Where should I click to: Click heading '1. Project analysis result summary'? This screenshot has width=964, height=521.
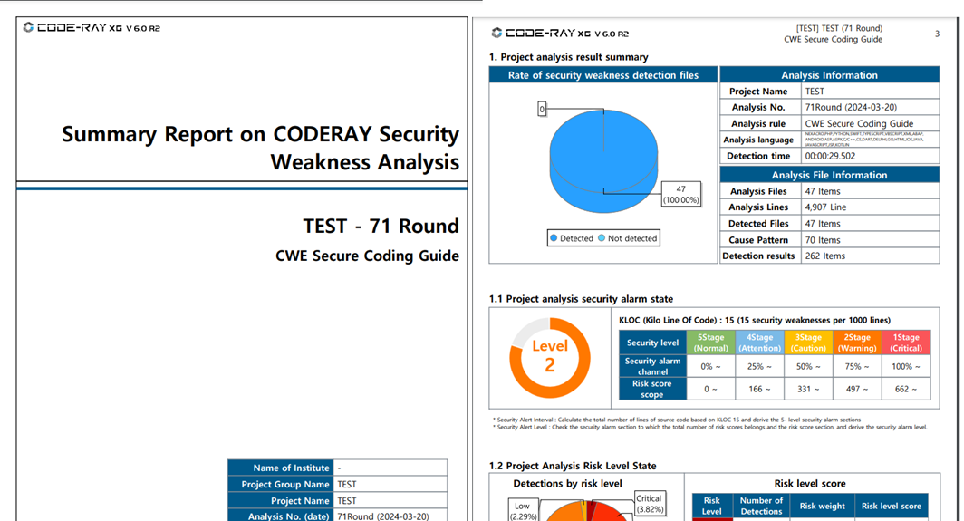coord(569,56)
